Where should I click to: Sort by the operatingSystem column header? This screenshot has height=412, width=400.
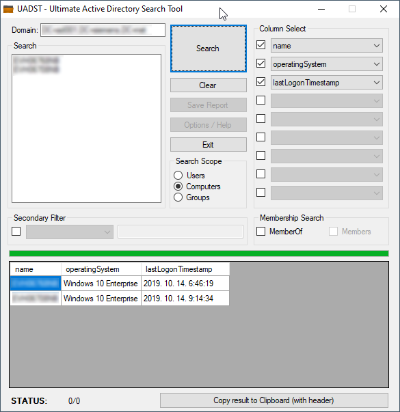[x=101, y=269]
